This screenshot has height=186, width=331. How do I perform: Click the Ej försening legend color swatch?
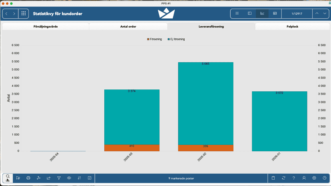coord(169,39)
